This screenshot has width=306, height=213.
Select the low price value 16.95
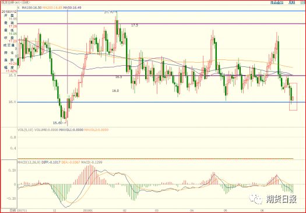pos(13,34)
